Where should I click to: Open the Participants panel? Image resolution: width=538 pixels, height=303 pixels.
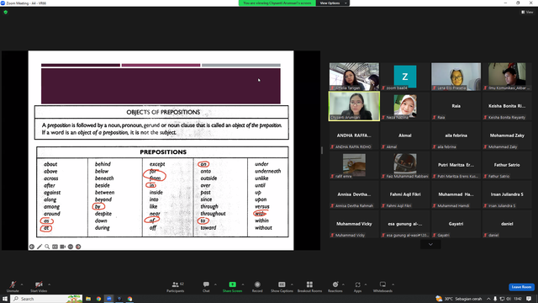(x=176, y=286)
